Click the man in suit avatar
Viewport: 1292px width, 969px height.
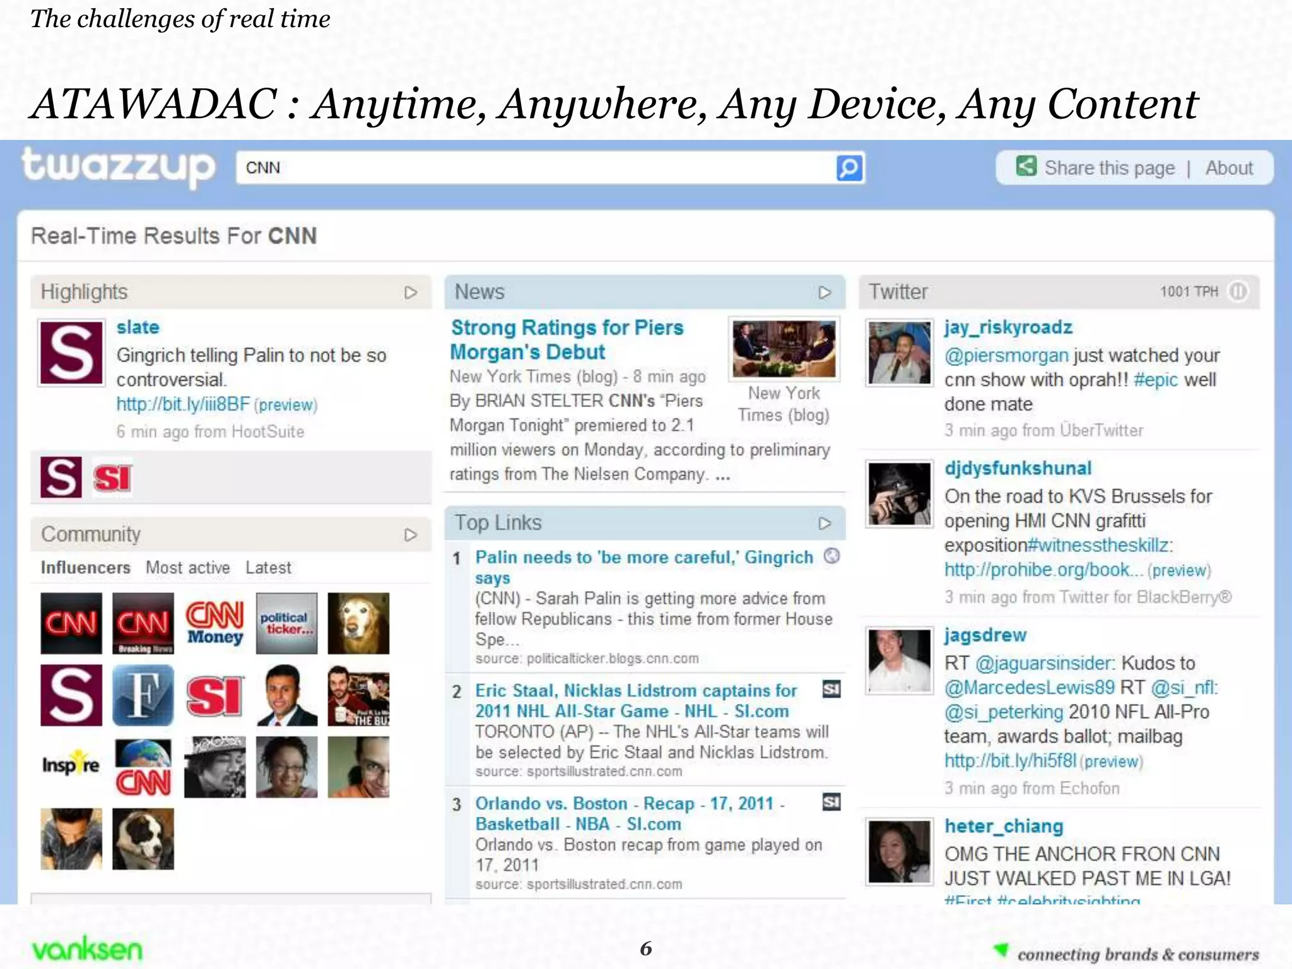tap(287, 695)
